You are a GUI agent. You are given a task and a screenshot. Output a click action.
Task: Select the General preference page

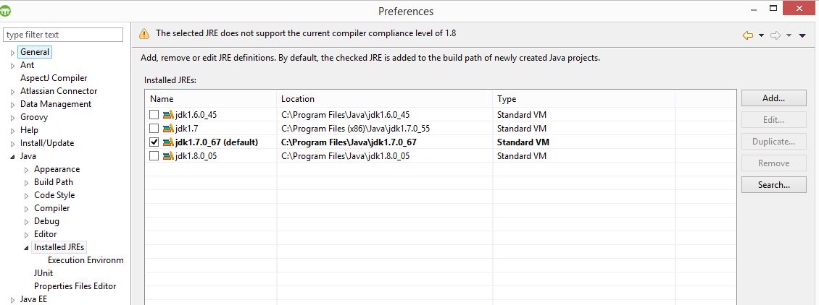tap(35, 52)
